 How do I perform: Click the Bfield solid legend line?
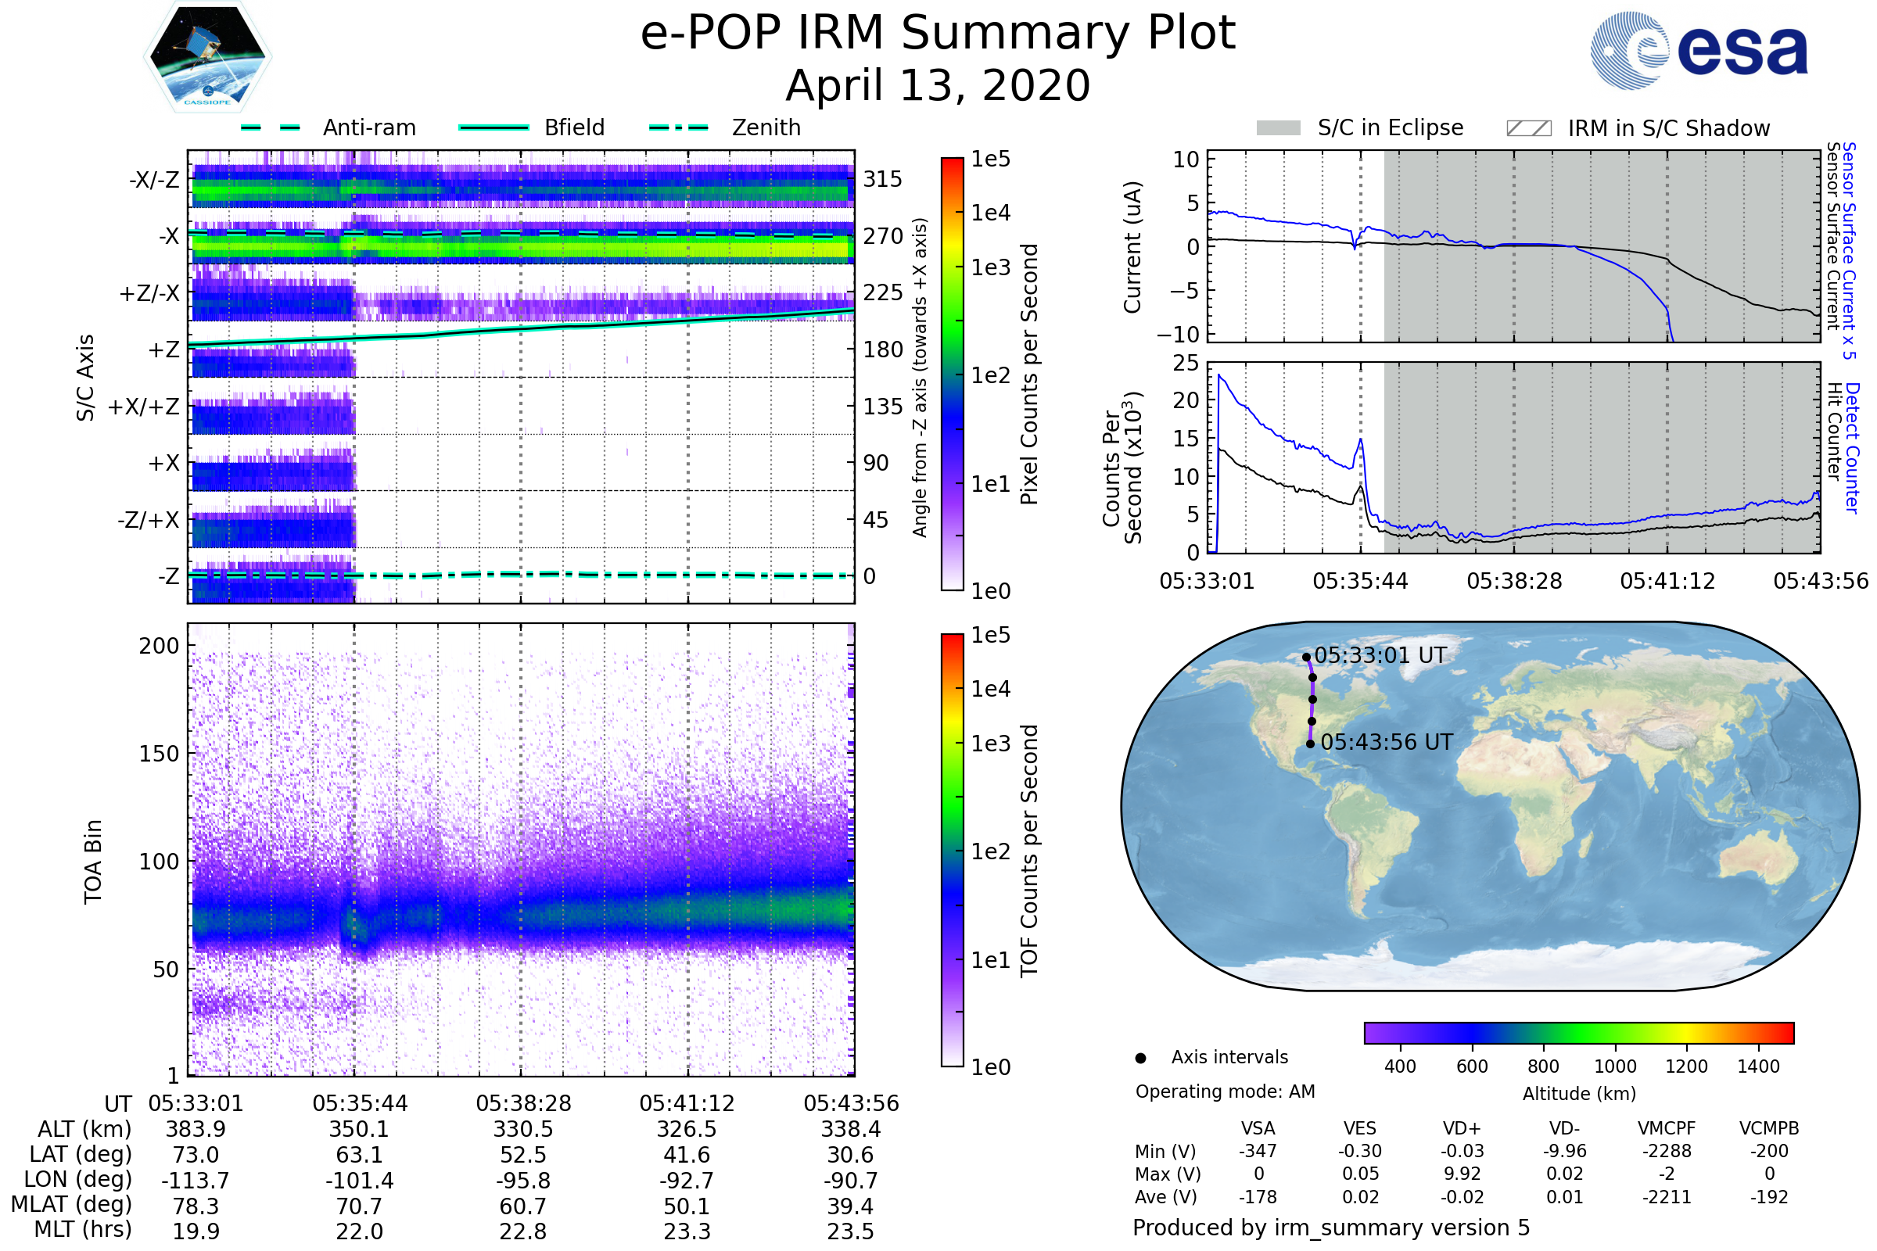coord(494,127)
